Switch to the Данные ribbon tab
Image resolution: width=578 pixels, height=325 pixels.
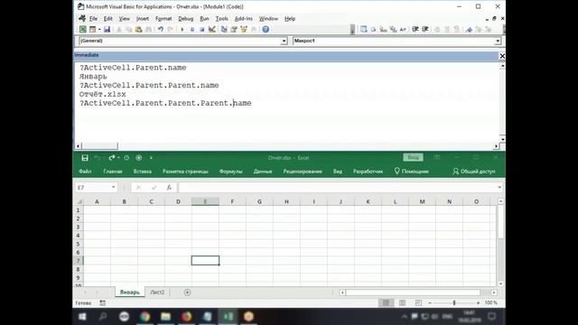(x=263, y=172)
